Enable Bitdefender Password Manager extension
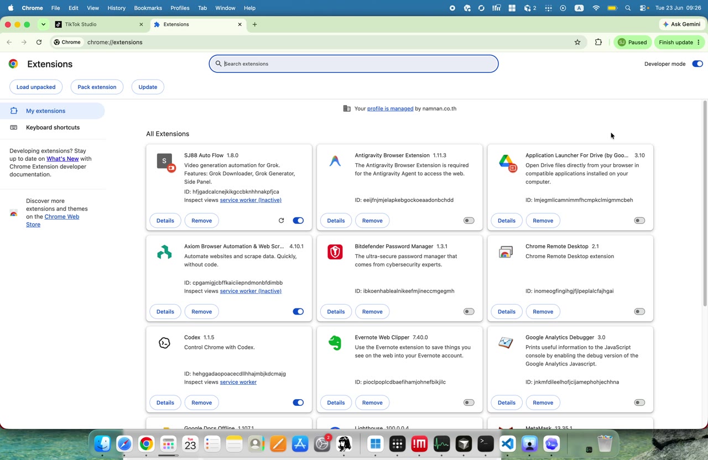The height and width of the screenshot is (460, 708). pos(468,311)
